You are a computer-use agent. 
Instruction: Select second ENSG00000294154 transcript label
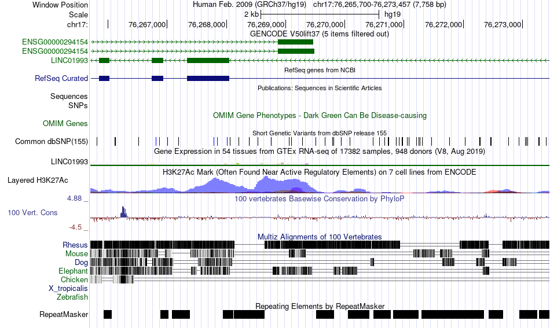coord(55,51)
